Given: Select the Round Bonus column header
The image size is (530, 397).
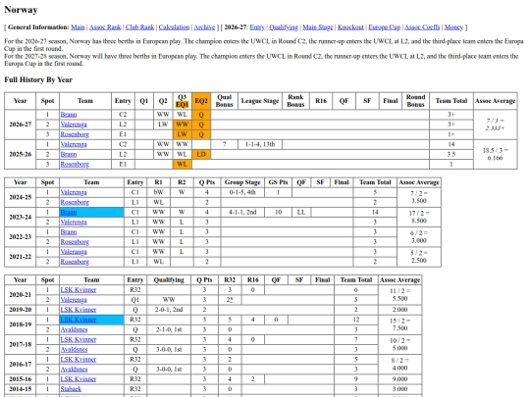Looking at the screenshot, I should point(415,101).
